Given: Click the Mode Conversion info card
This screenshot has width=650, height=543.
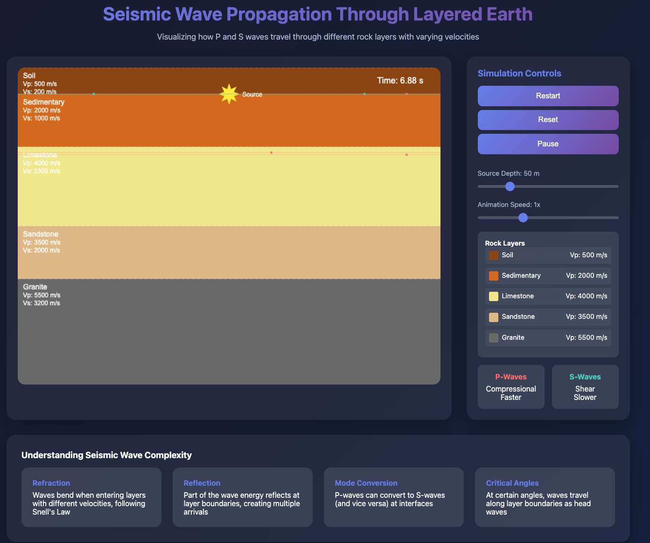Looking at the screenshot, I should click(393, 497).
